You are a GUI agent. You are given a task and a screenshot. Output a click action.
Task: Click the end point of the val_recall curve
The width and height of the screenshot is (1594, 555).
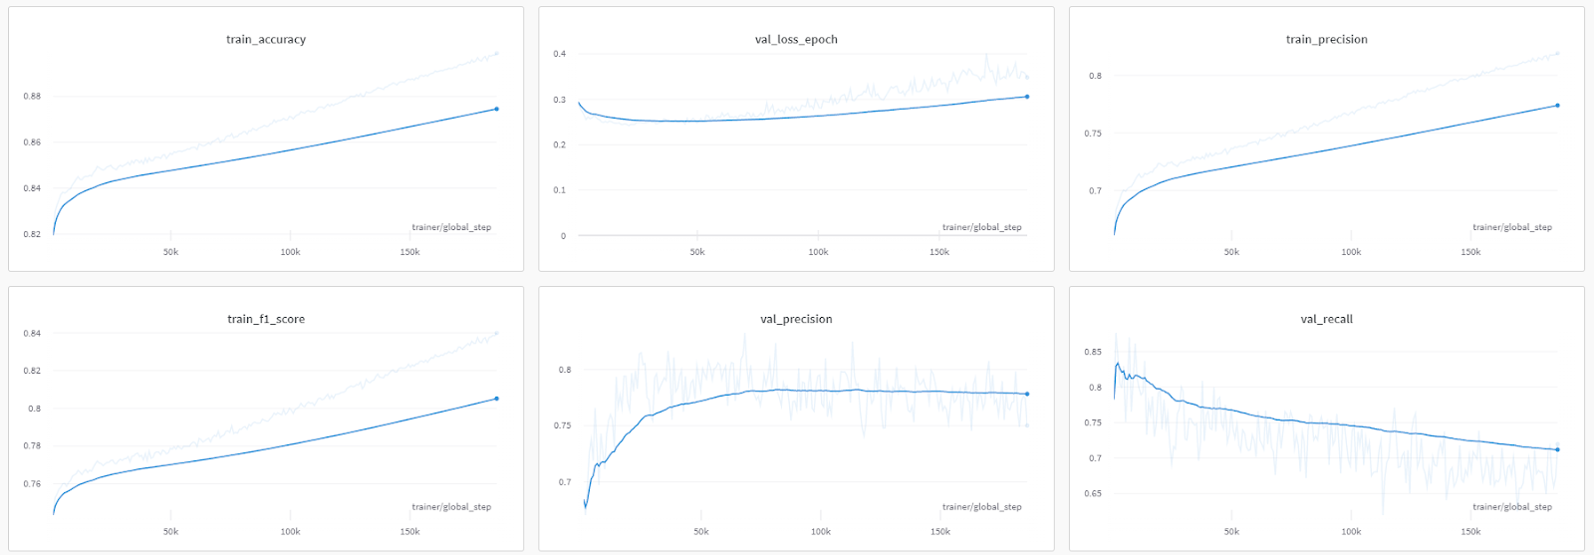point(1557,449)
